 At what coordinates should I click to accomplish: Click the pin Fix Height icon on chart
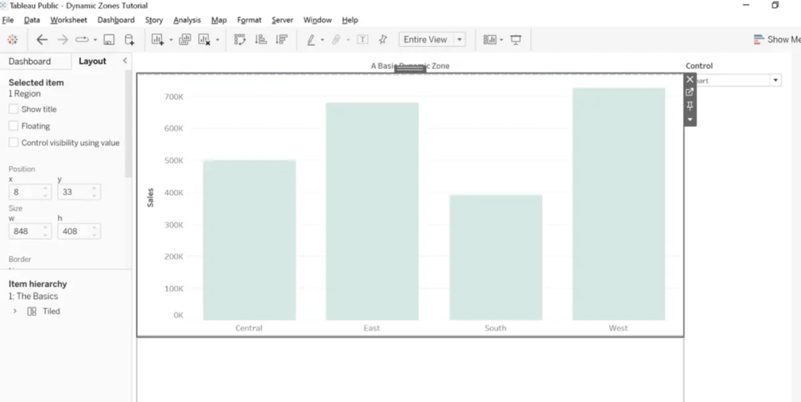[690, 106]
